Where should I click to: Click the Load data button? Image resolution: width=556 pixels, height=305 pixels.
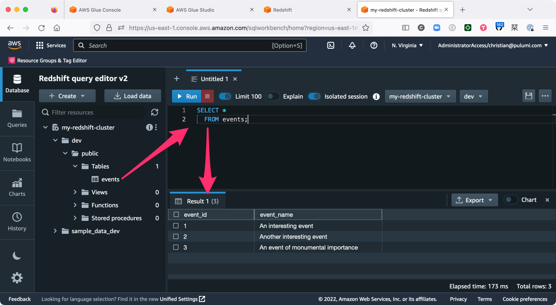[x=133, y=96]
